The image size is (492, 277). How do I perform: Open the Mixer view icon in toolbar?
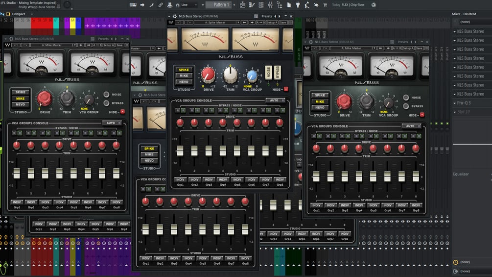click(x=270, y=5)
